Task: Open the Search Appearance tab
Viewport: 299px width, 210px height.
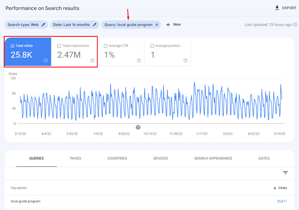Action: coord(213,158)
